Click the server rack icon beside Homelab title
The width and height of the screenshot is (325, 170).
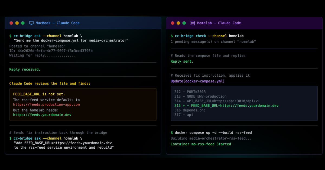coord(193,23)
